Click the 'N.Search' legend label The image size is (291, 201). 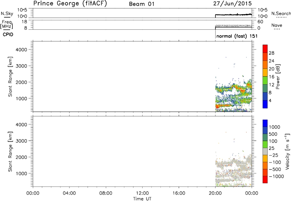point(281,13)
